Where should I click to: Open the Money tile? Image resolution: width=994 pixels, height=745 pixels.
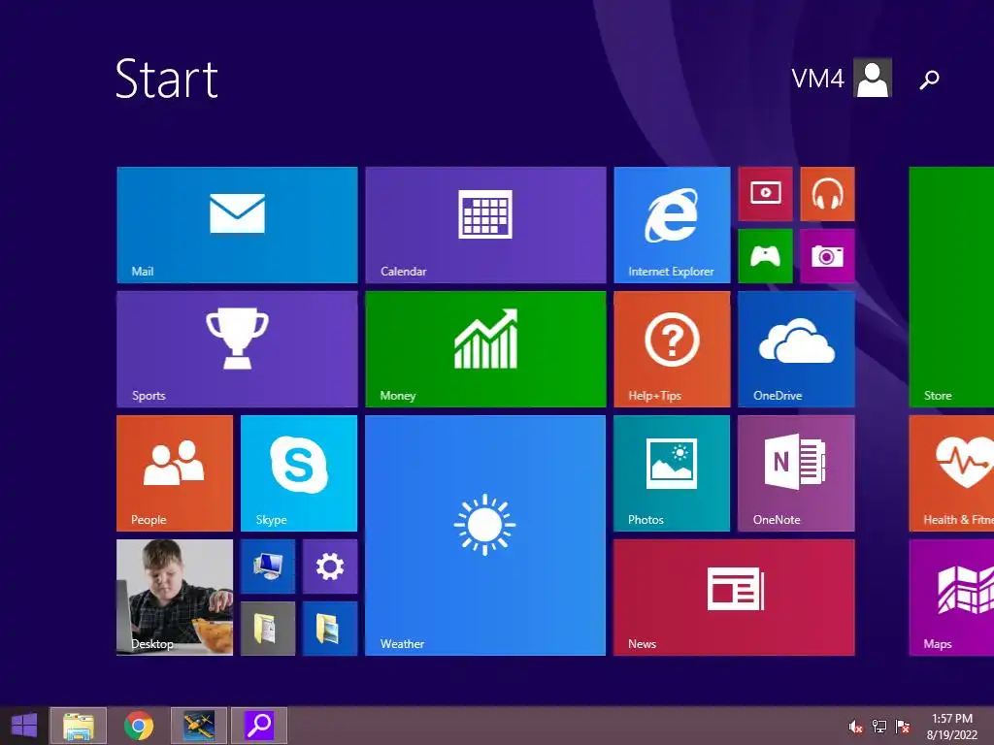(485, 349)
